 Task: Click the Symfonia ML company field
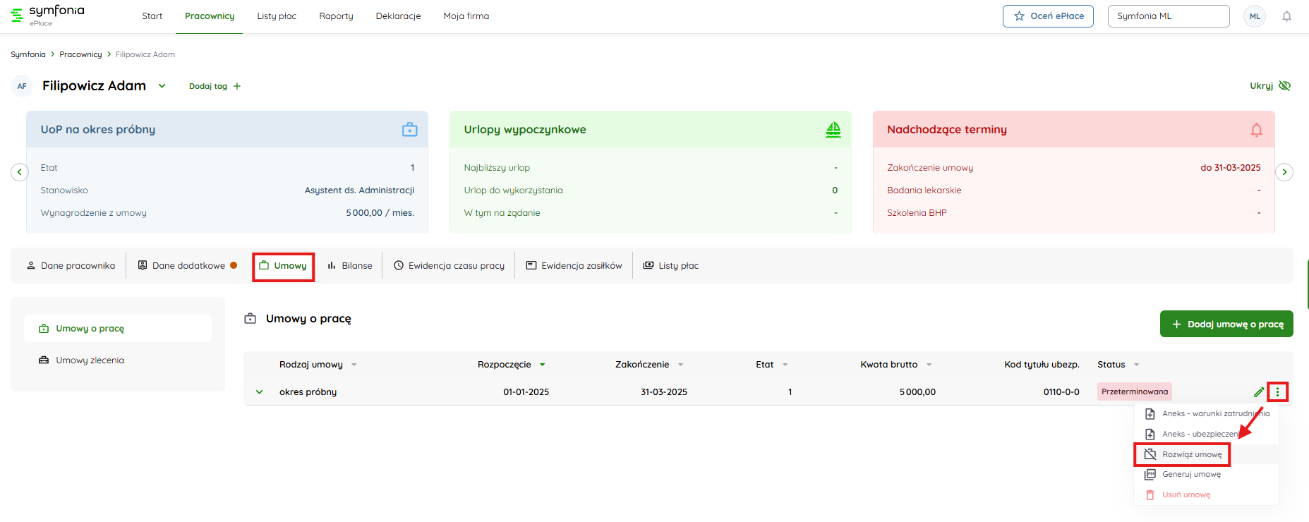pyautogui.click(x=1168, y=16)
